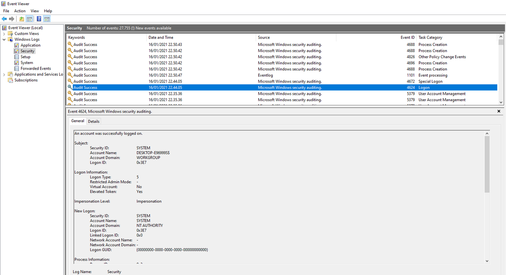Switch to the Details tab
The height and width of the screenshot is (275, 506).
point(94,121)
